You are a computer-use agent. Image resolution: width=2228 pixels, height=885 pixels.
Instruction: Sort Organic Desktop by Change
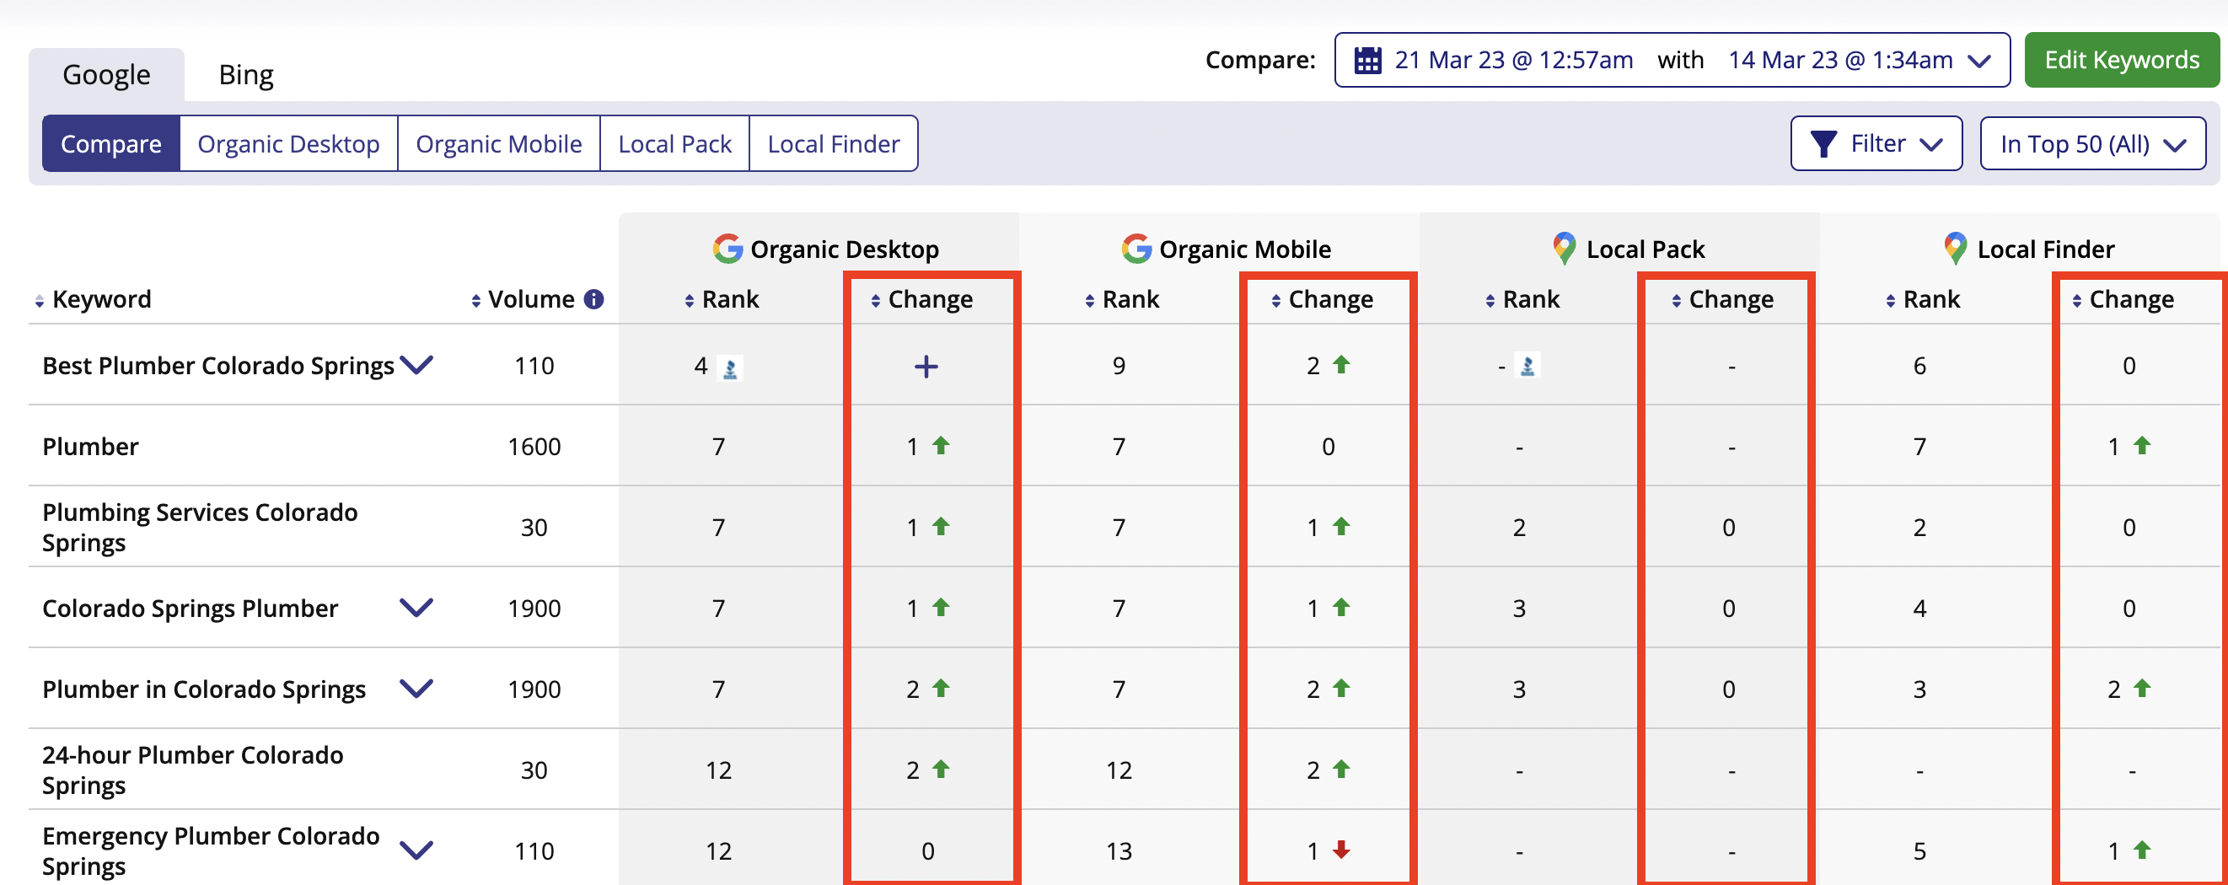pos(876,300)
